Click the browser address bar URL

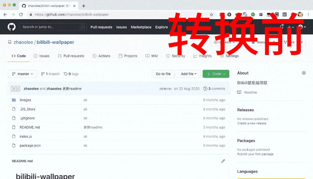click(72, 14)
